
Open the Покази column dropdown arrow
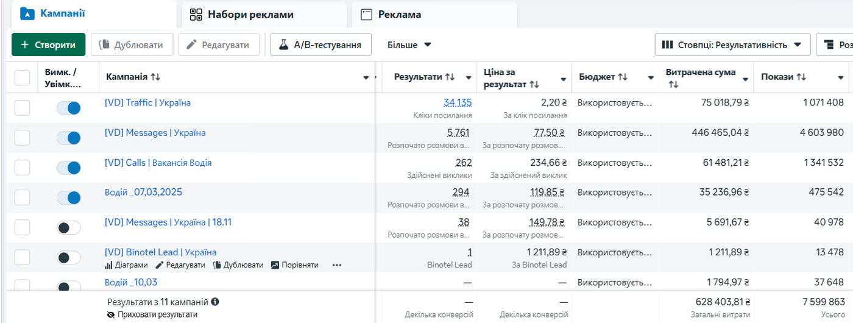pyautogui.click(x=841, y=77)
